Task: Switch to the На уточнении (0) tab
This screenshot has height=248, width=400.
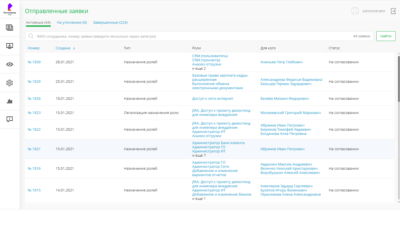Action: (x=72, y=23)
